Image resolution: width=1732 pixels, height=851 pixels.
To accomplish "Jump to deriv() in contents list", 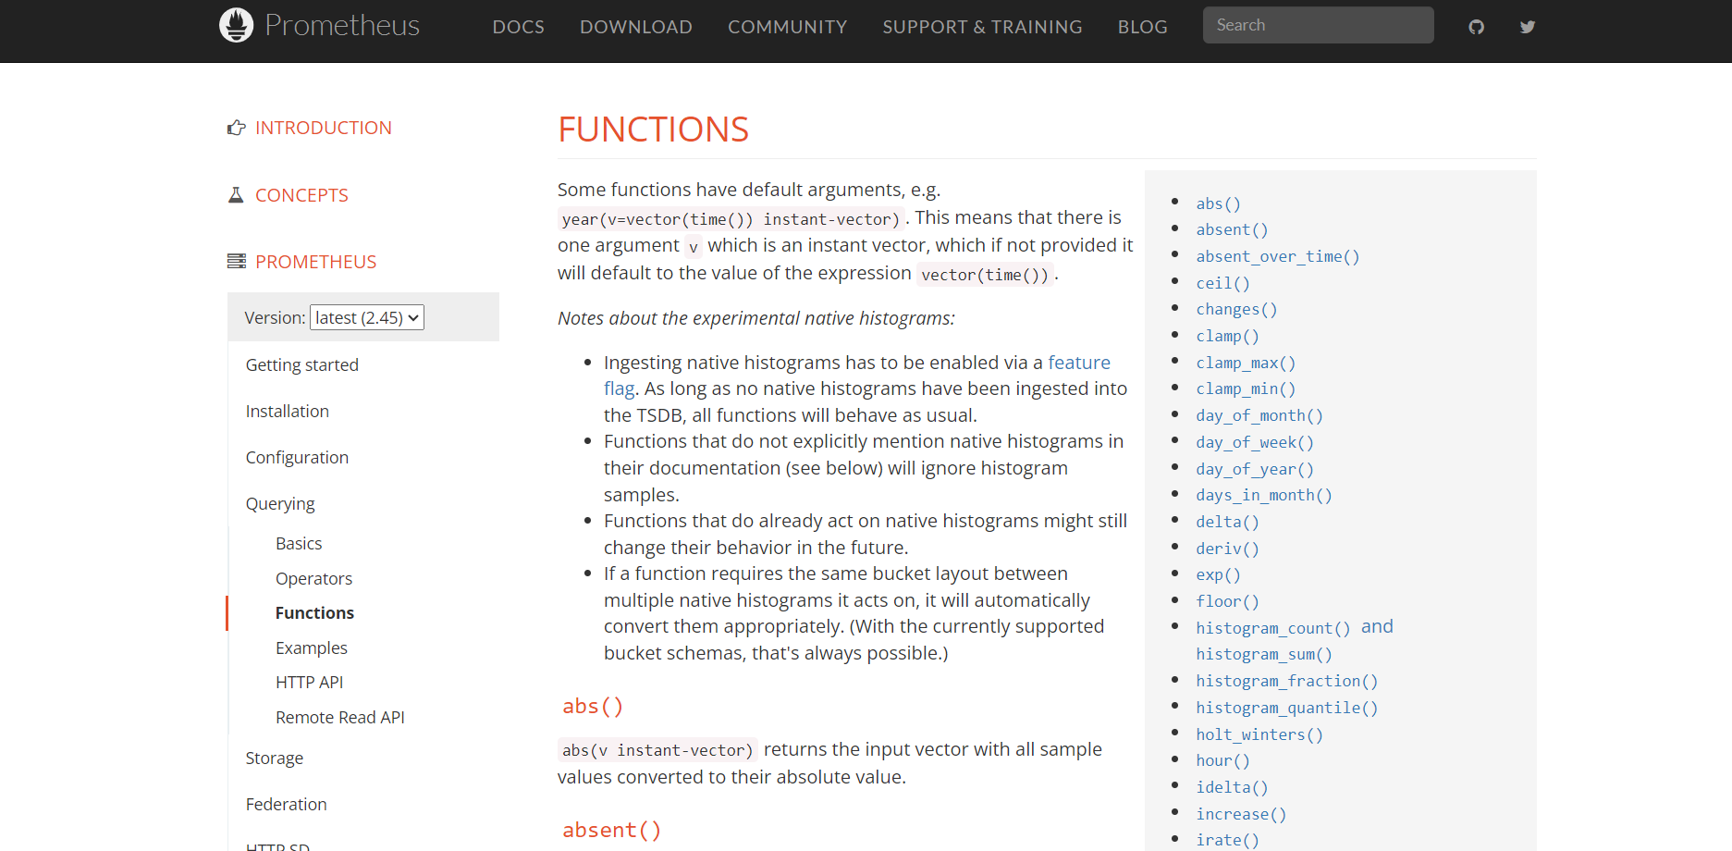I will point(1227,549).
